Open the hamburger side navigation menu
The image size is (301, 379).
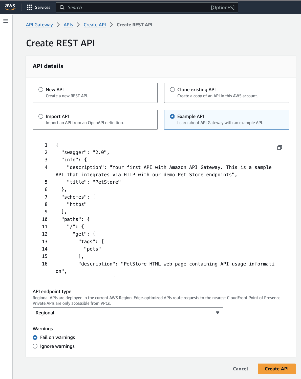tap(6, 21)
